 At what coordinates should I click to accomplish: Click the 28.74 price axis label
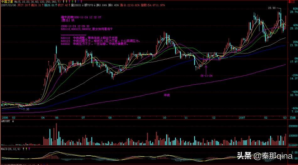point(294,12)
